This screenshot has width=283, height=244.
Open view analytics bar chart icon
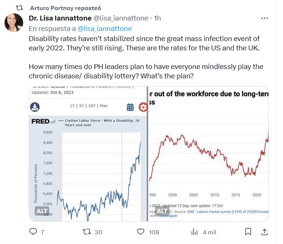(x=195, y=232)
